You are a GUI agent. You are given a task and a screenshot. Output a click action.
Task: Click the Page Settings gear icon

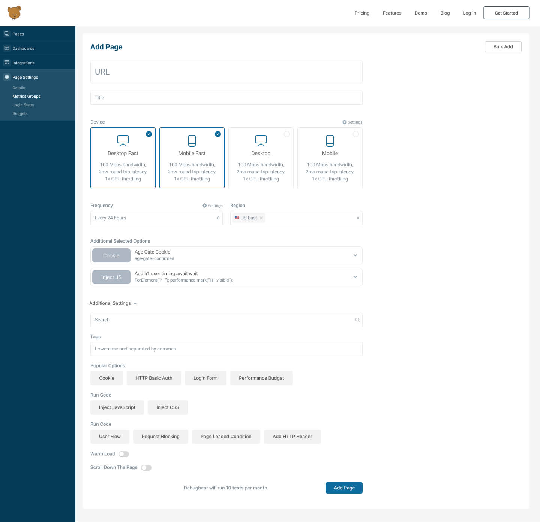(x=7, y=77)
